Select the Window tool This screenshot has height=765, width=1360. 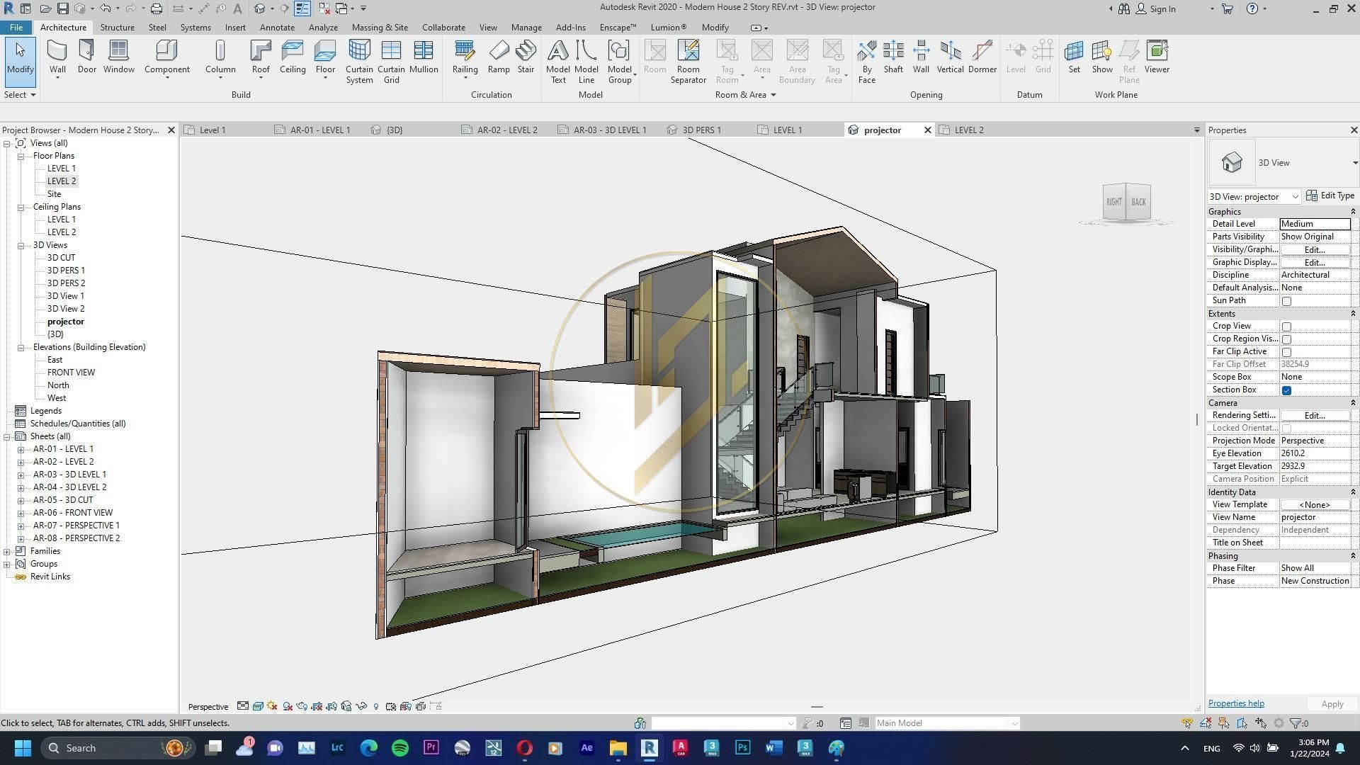[x=118, y=57]
